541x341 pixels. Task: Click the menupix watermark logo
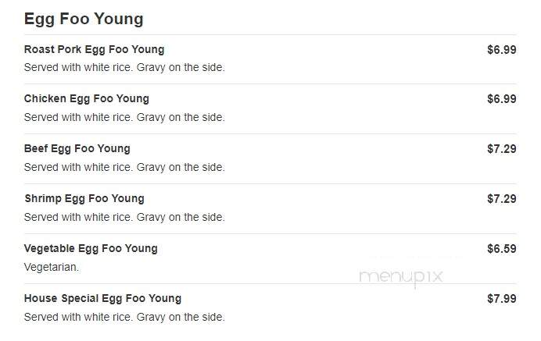coord(401,277)
